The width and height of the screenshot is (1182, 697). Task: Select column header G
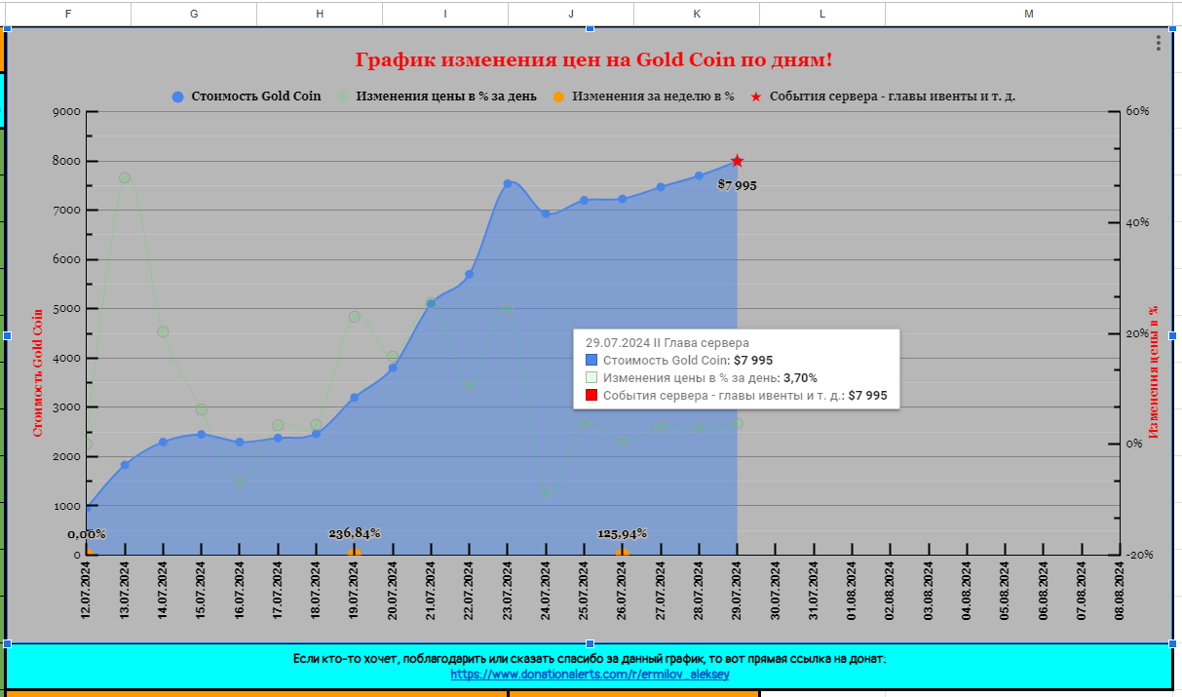click(x=194, y=14)
